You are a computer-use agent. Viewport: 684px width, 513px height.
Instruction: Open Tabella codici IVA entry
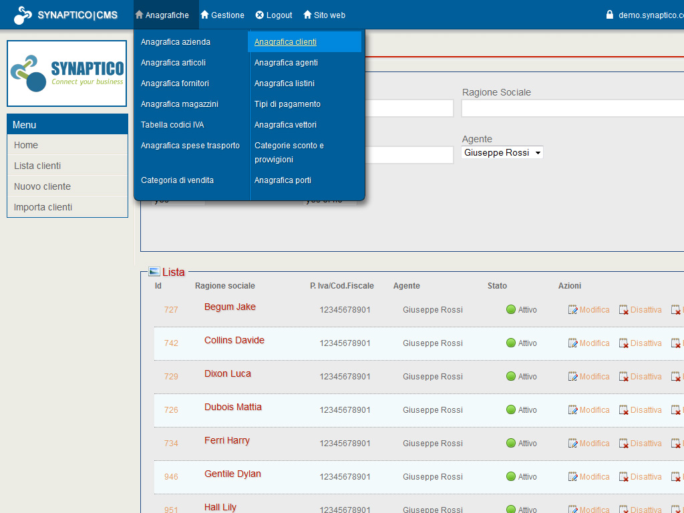pos(172,125)
